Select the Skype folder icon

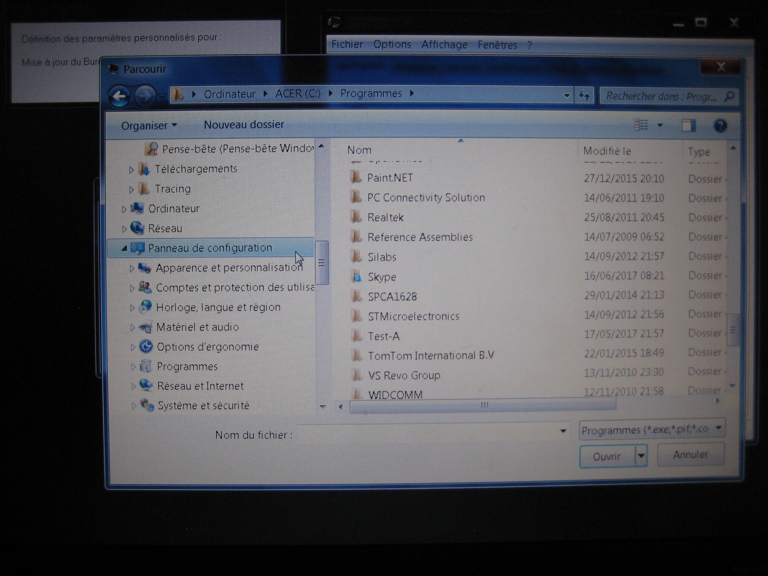tap(356, 276)
